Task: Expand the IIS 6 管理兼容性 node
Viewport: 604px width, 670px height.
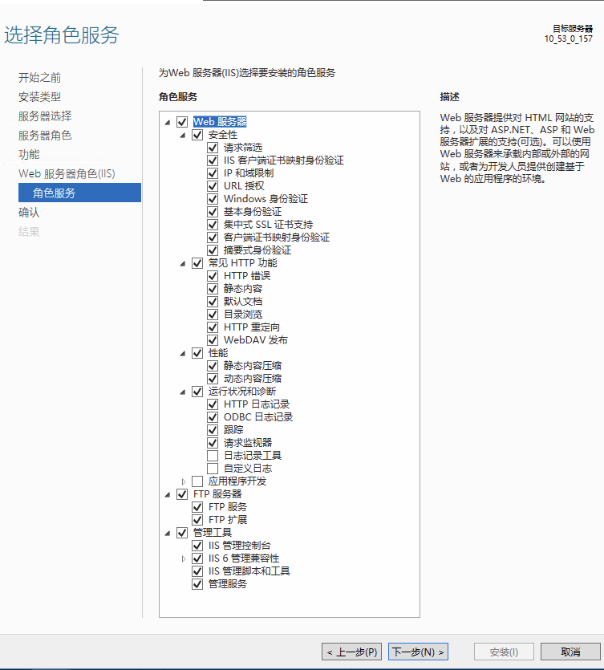Action: coord(184,558)
